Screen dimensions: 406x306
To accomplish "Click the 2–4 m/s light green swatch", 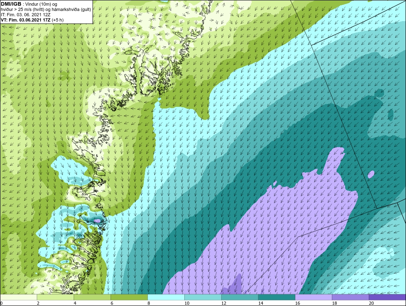I will (x=55, y=297).
